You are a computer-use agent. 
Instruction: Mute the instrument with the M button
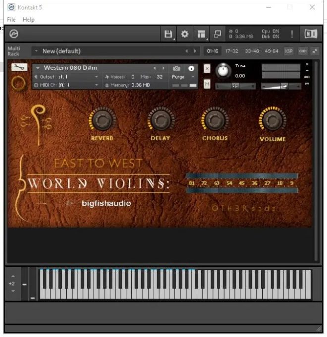pos(207,84)
